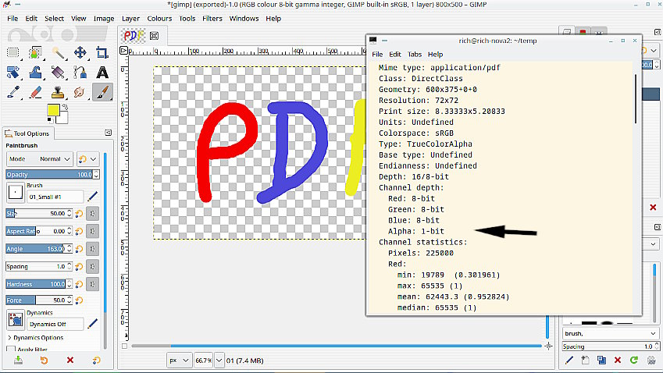Open the Tabs menu in terminal
The width and height of the screenshot is (663, 373).
(x=415, y=55)
